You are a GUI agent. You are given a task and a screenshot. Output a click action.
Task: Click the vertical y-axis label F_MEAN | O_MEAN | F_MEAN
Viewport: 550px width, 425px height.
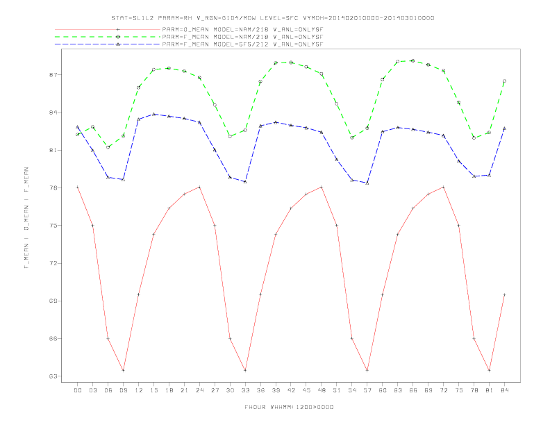tap(26, 218)
